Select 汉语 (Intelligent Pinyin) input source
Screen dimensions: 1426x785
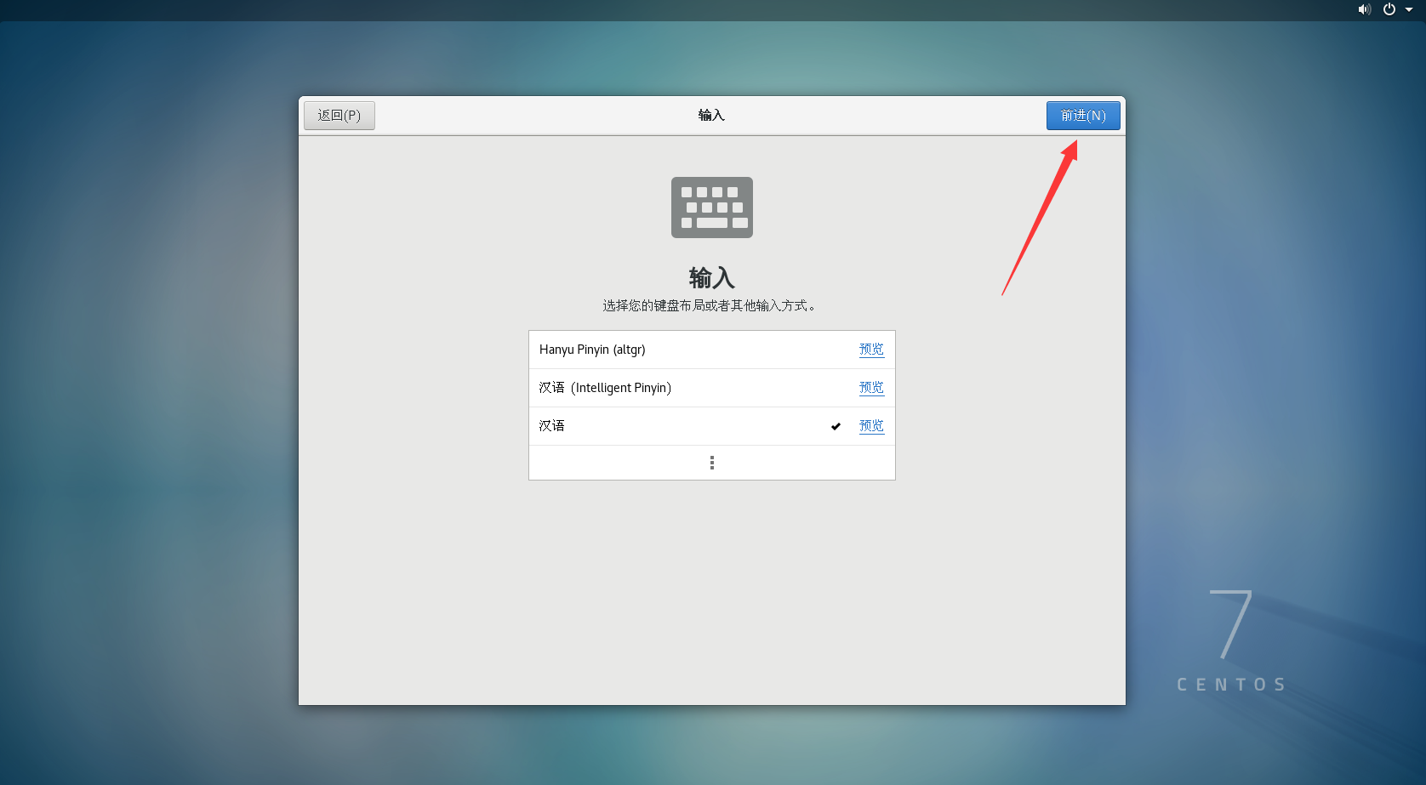605,388
